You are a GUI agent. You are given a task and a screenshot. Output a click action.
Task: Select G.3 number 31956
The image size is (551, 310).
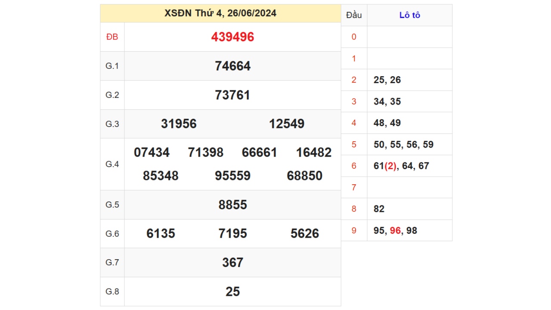(179, 124)
